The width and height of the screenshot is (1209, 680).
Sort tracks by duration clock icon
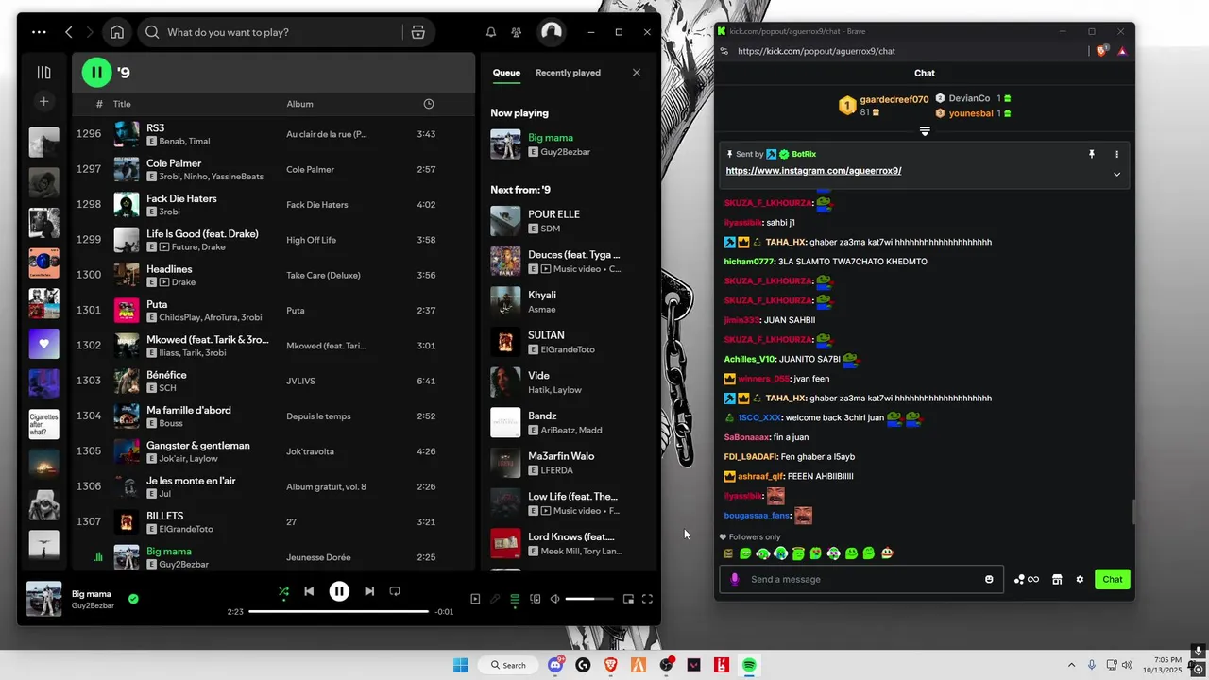(429, 104)
